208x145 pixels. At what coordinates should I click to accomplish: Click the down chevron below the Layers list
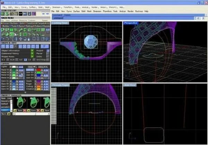[x=25, y=92]
